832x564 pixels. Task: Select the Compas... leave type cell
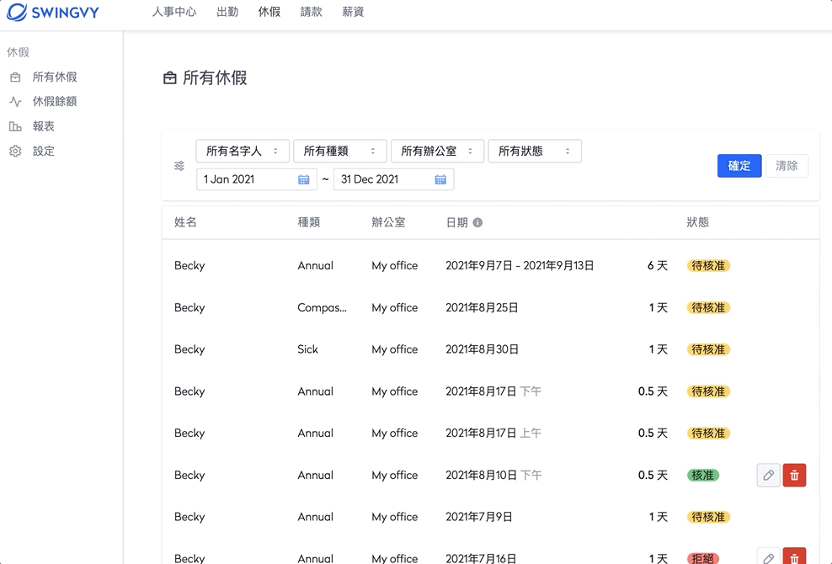(x=322, y=308)
